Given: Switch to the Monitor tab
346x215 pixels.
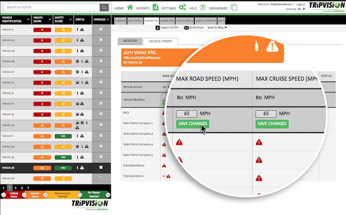Looking at the screenshot, I should tap(130, 42).
